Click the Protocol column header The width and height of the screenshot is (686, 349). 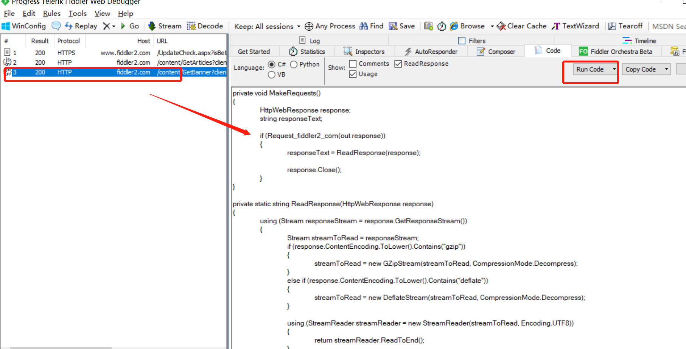click(68, 41)
